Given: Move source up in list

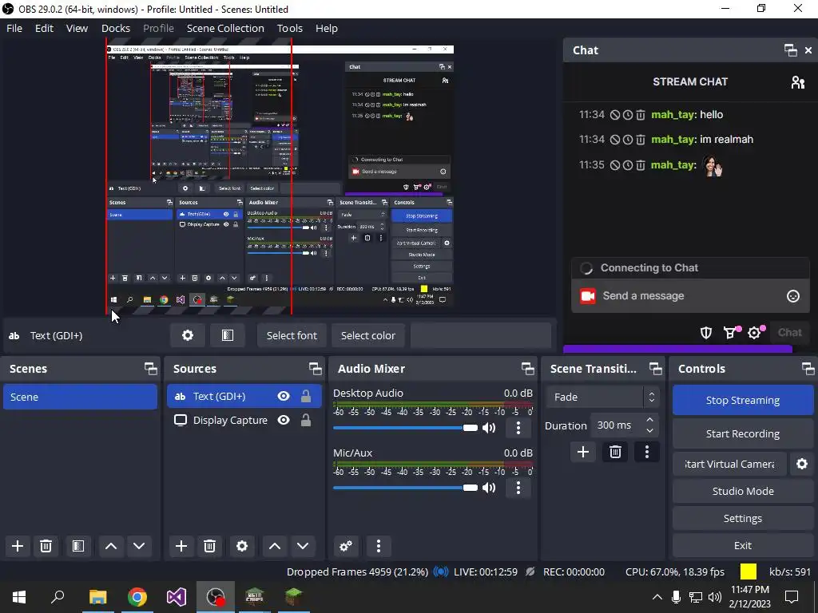Looking at the screenshot, I should (x=275, y=546).
